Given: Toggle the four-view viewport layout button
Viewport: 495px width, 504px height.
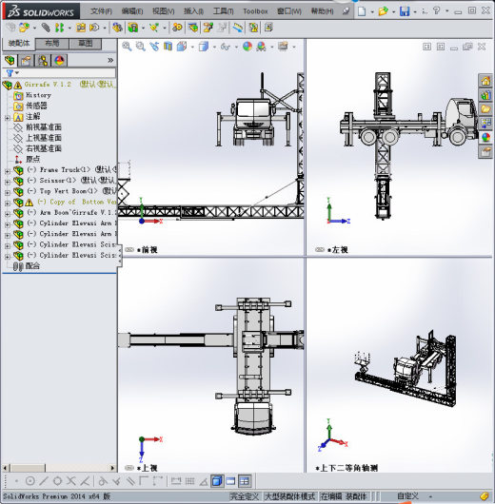Looking at the screenshot, I should pyautogui.click(x=245, y=481).
